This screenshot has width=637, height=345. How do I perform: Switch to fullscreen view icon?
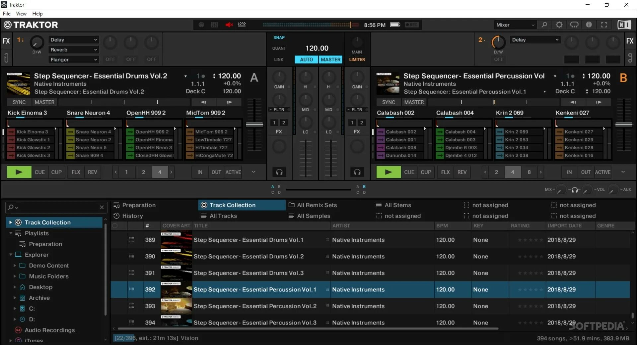click(x=604, y=25)
